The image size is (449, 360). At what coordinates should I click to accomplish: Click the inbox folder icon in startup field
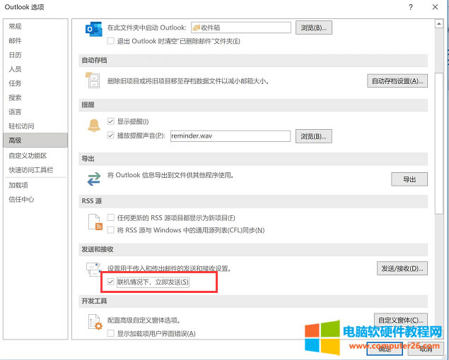196,28
